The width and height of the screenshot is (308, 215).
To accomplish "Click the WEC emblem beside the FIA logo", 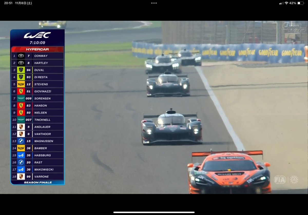I will tap(295, 180).
